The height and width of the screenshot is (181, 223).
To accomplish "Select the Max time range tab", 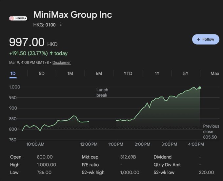I will 215,73.
